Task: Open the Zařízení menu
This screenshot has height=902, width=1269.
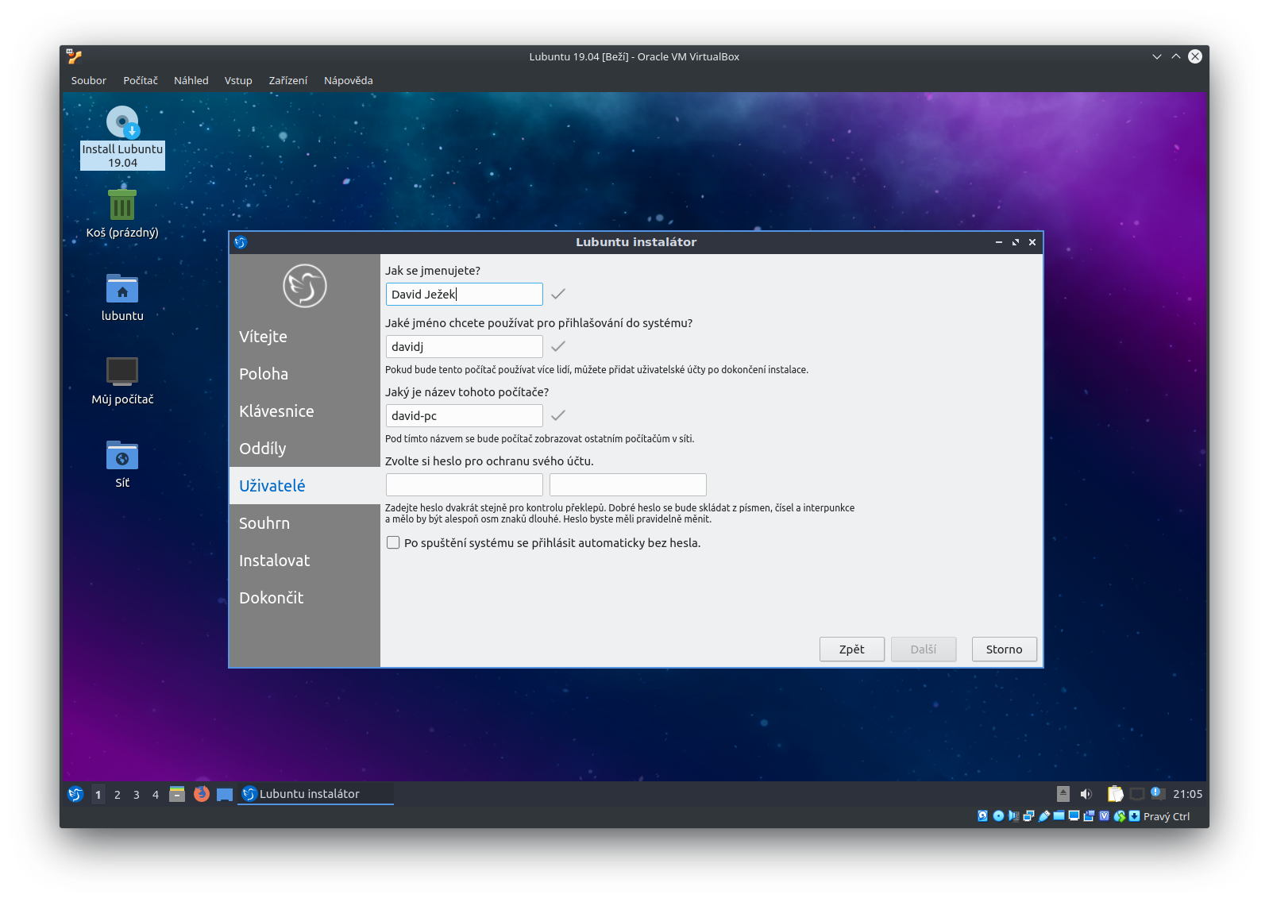Action: (287, 80)
